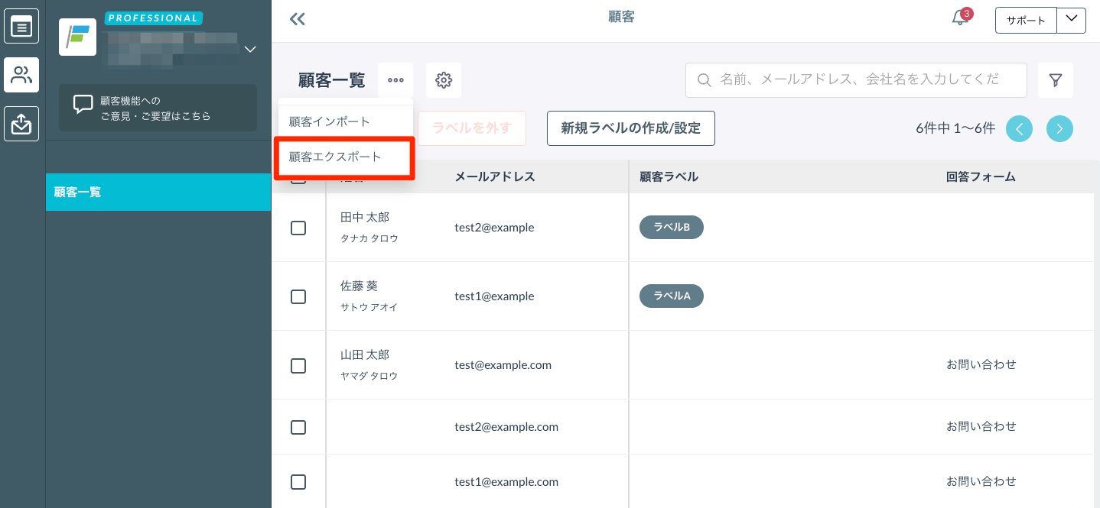1100x508 pixels.
Task: Select the customers people icon in sidebar
Action: pyautogui.click(x=21, y=75)
